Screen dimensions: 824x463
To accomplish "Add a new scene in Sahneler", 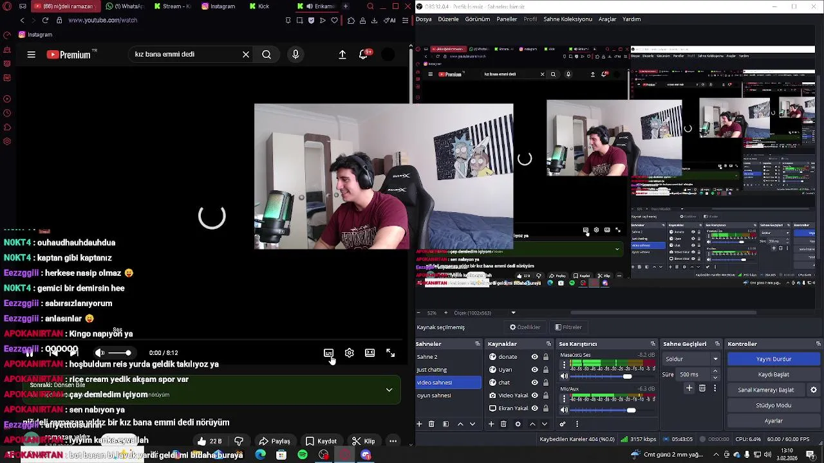I will [x=420, y=424].
